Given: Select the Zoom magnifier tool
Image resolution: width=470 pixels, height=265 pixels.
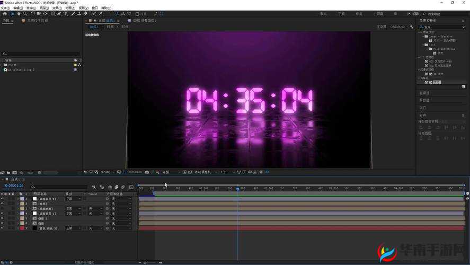Looking at the screenshot, I should click(25, 14).
